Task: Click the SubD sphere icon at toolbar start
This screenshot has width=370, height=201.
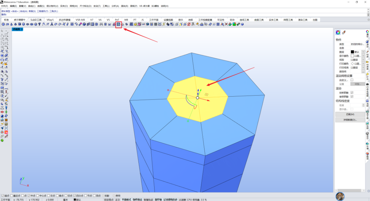Action: [x=3, y=24]
